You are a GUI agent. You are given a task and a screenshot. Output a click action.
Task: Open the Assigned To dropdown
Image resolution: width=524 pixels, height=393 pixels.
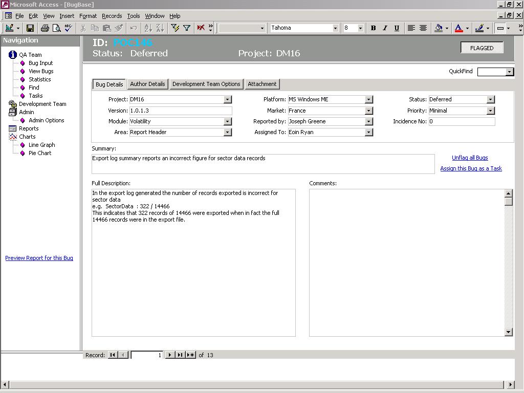point(368,133)
